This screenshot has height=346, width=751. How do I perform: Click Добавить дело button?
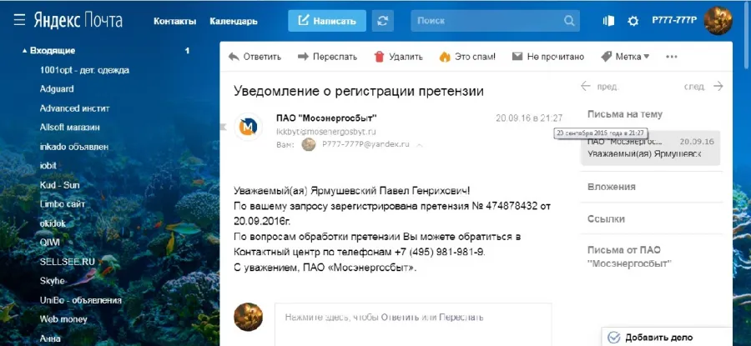pos(667,337)
